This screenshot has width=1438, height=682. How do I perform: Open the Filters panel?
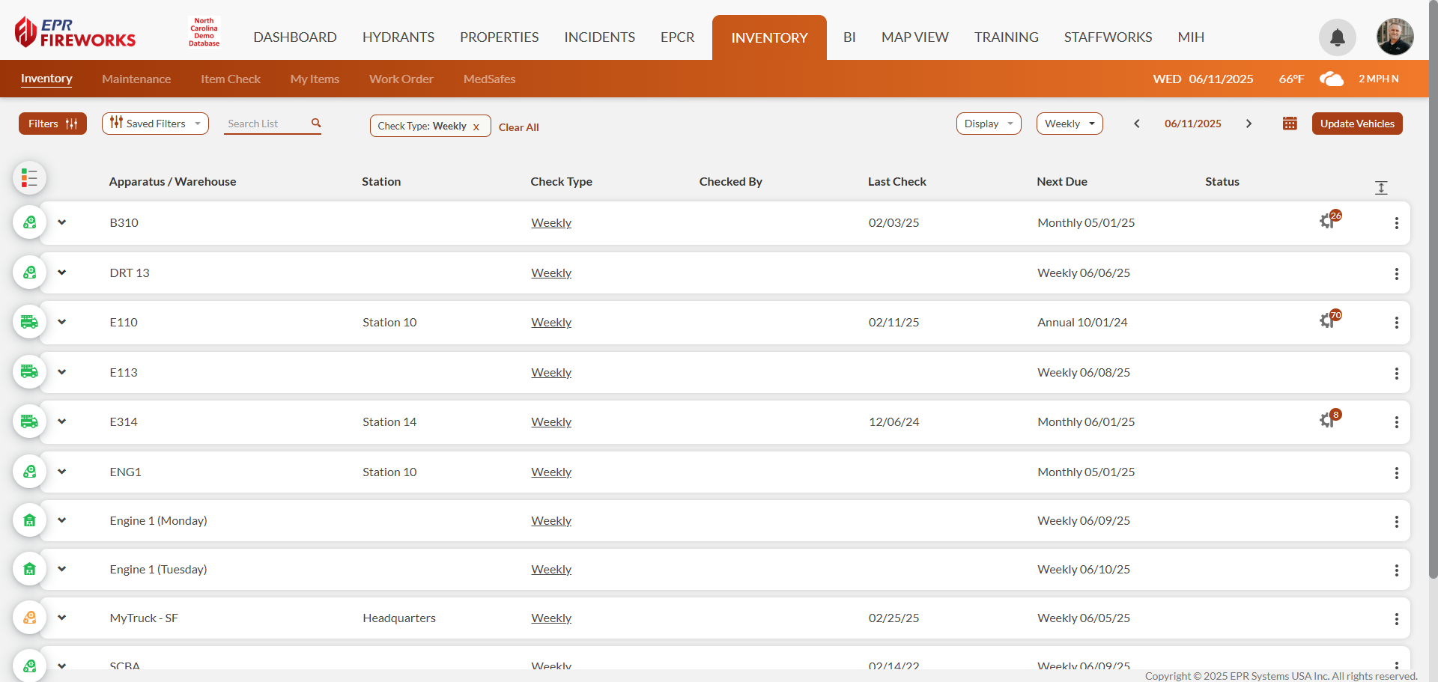pyautogui.click(x=52, y=123)
